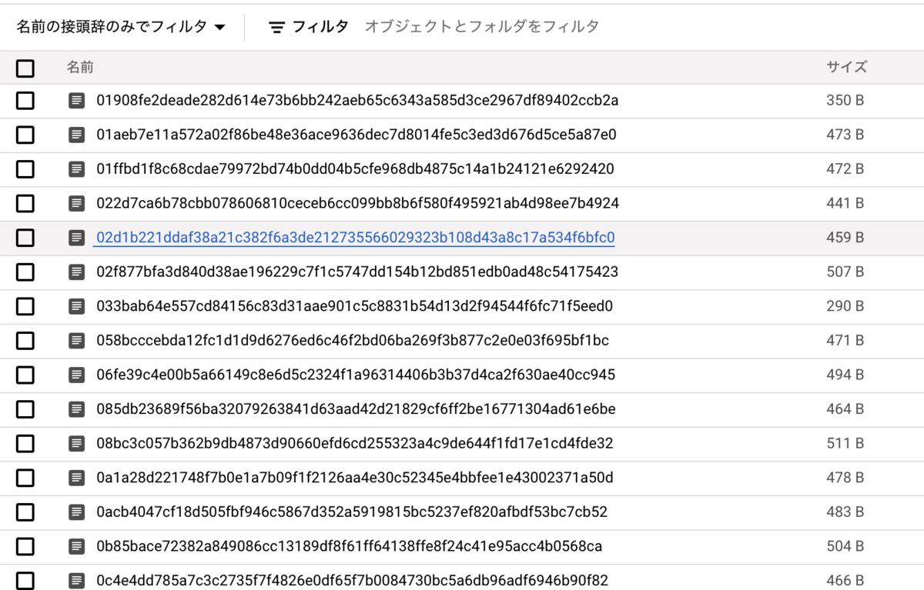Viewport: 924px width, 590px height.
Task: Check the box for object 022d7ca6b78cb
Action: pyautogui.click(x=25, y=204)
